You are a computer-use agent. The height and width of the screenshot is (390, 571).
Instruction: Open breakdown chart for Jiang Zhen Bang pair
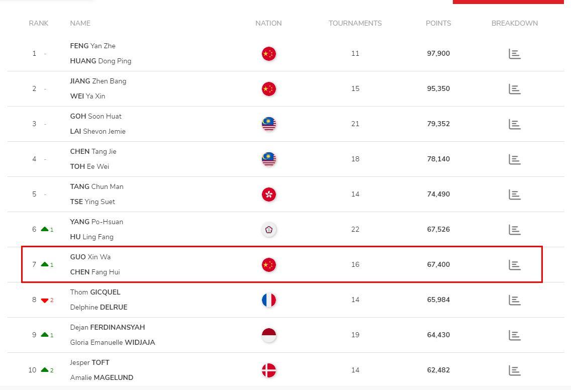coord(515,89)
